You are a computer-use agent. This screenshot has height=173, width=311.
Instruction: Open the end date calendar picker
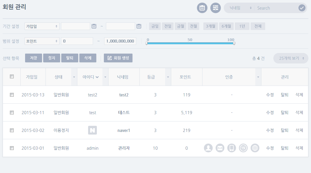[x=139, y=26]
